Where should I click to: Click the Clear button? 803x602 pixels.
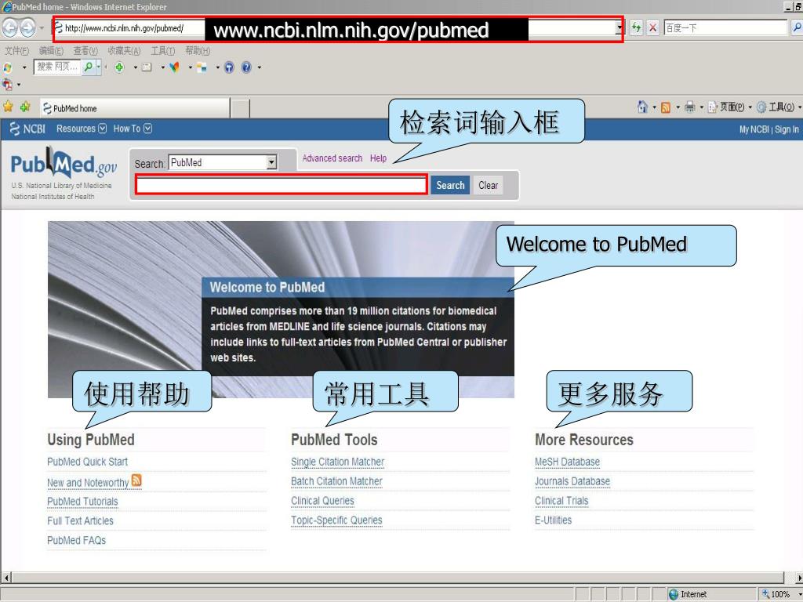coord(488,185)
